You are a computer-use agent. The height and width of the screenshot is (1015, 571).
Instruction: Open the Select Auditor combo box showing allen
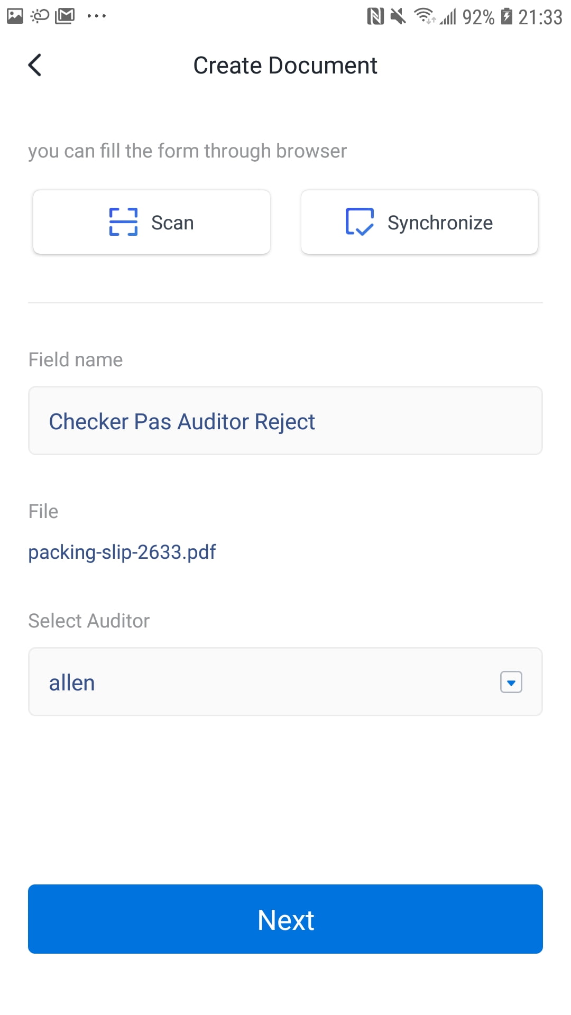(x=285, y=682)
